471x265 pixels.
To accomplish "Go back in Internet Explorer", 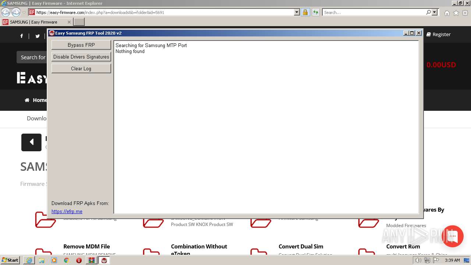I will pos(6,12).
